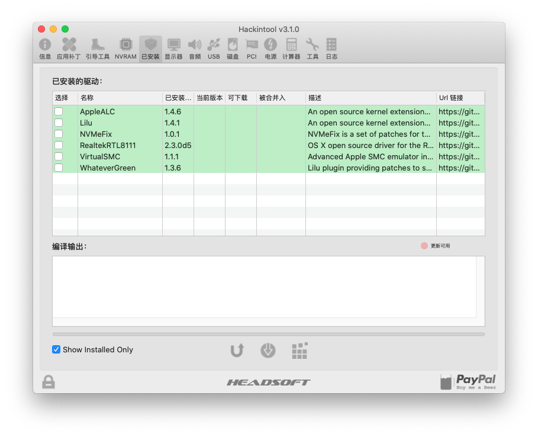Uncheck Show Installed Only
This screenshot has height=437, width=538.
point(56,349)
